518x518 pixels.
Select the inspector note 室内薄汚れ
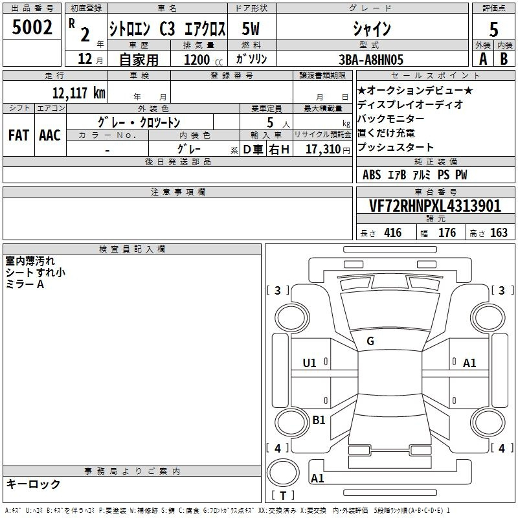click(30, 261)
